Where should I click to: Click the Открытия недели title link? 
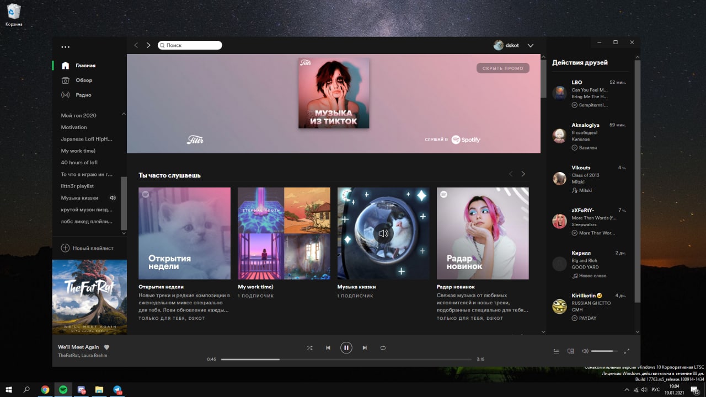point(161,287)
